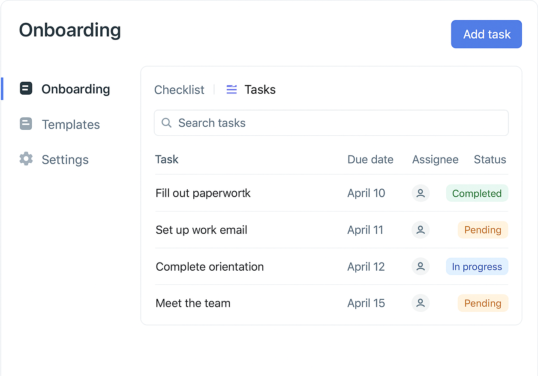Screen dimensions: 538x376
Task: Open the Complete orientation task
Action: tap(210, 266)
